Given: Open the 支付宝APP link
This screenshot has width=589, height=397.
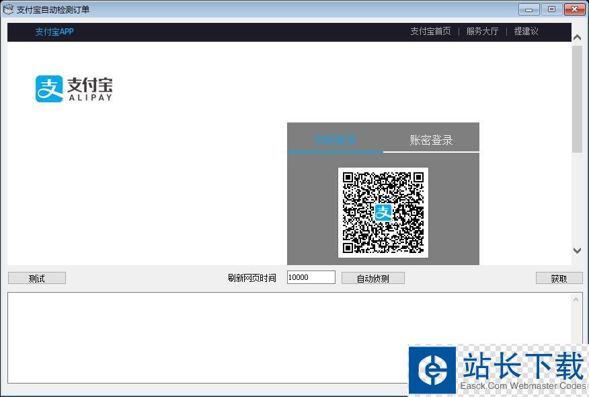Looking at the screenshot, I should [54, 32].
